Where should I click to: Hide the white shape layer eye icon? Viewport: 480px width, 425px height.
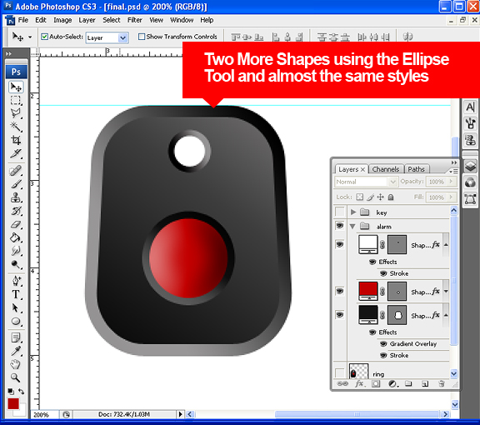coord(340,244)
